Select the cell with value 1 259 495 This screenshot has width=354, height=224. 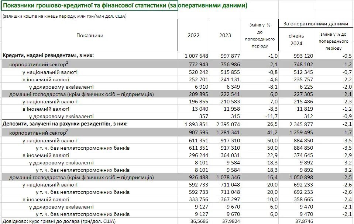point(301,131)
